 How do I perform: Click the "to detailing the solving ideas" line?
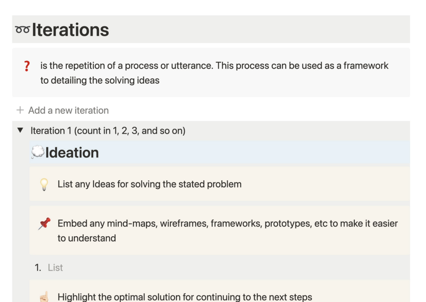[100, 80]
